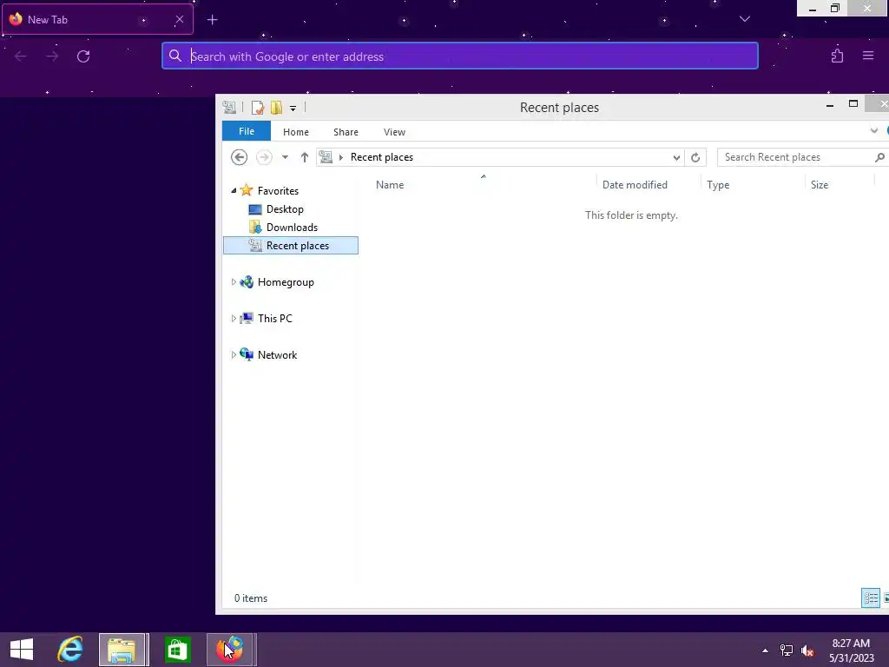Go forward in File Explorer
This screenshot has height=667, width=889.
pos(264,157)
